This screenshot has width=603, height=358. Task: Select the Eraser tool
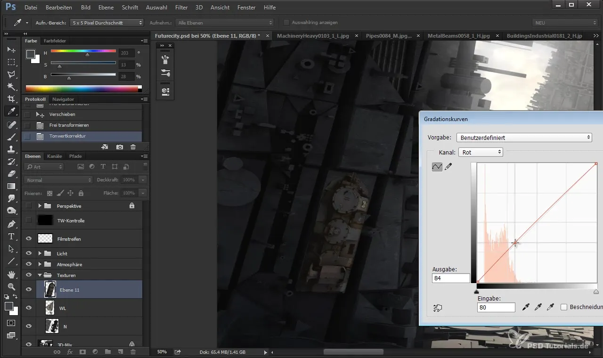pos(11,173)
